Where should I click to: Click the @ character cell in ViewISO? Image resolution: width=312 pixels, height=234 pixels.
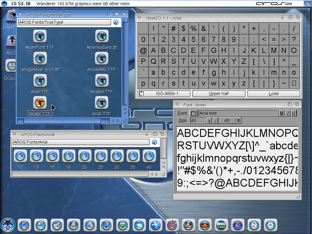point(143,51)
